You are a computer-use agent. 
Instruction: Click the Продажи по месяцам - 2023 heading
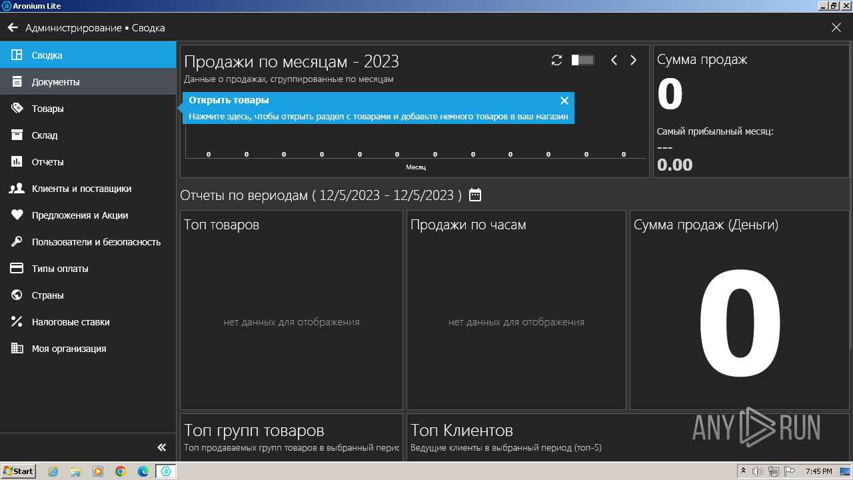[291, 62]
